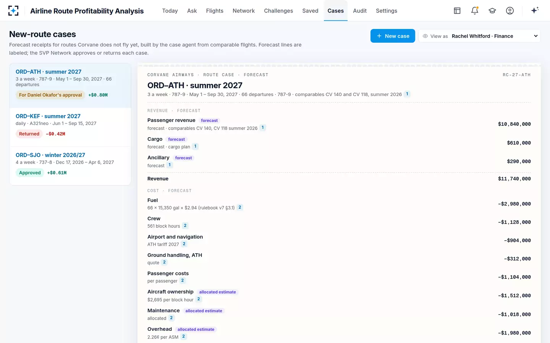Switch to the Audit tab
The width and height of the screenshot is (550, 343).
pyautogui.click(x=360, y=11)
